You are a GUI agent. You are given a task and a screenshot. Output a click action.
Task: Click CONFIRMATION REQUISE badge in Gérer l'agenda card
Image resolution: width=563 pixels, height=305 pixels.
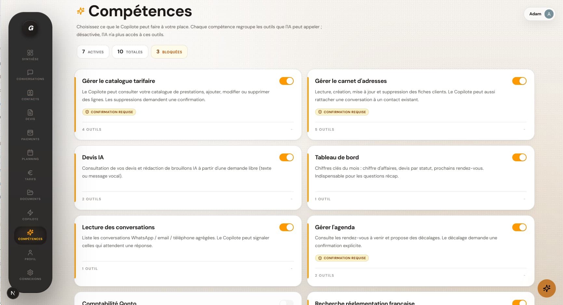(x=342, y=258)
